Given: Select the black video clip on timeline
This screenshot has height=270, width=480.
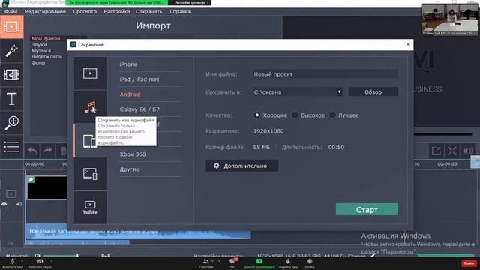Looking at the screenshot, I should click(x=47, y=187).
